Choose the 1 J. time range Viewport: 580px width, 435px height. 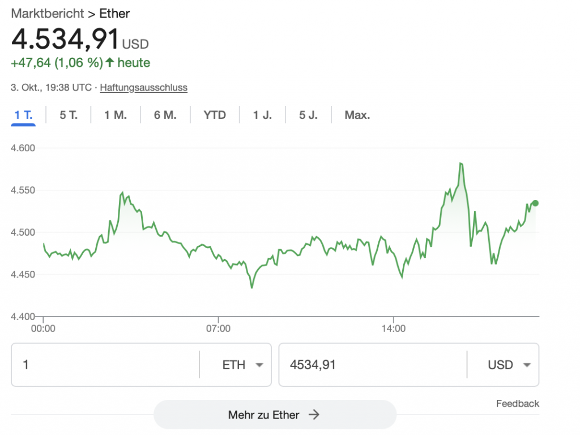[x=262, y=115]
